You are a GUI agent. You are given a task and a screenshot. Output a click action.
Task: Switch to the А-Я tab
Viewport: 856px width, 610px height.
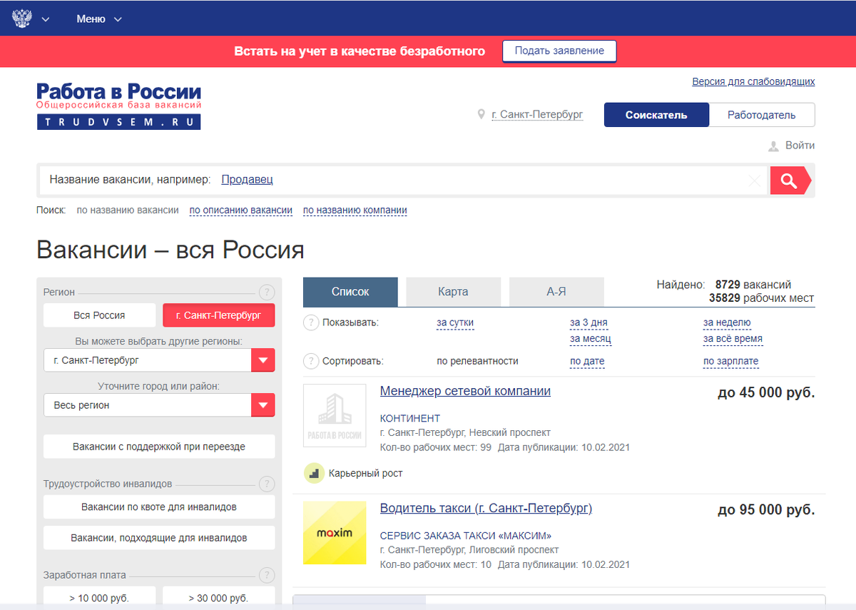tap(556, 292)
